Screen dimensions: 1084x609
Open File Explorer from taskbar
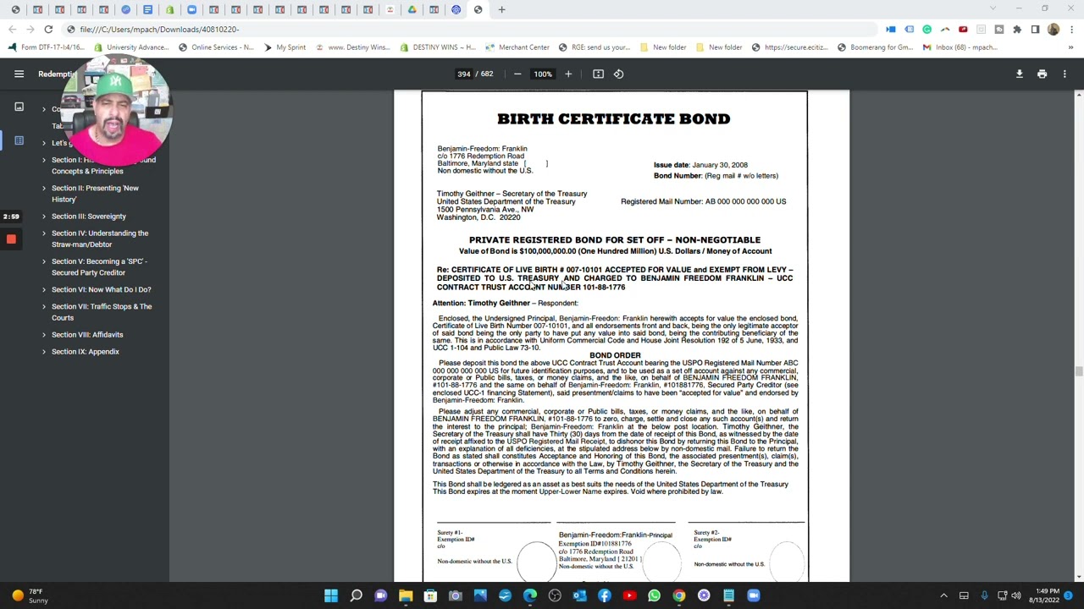[406, 595]
